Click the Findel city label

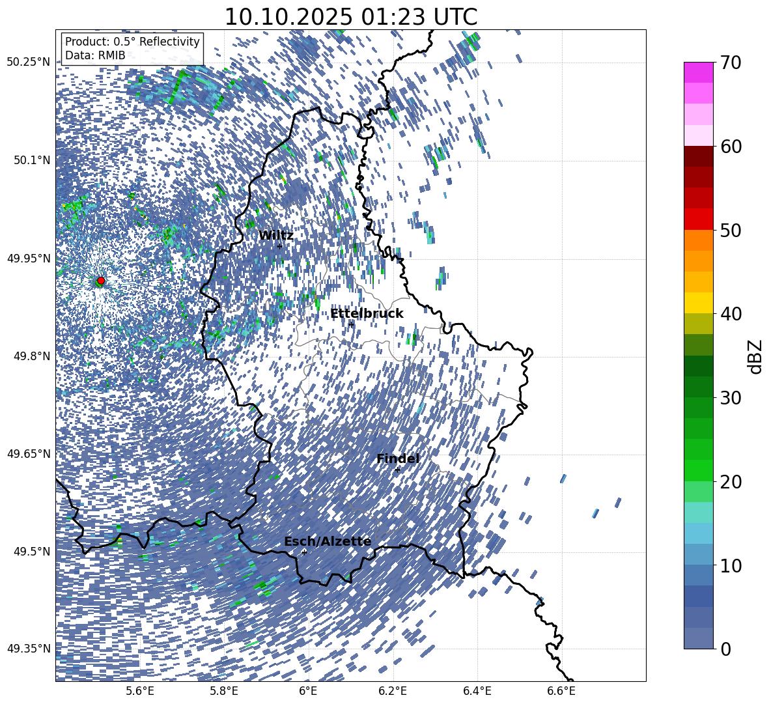[398, 458]
